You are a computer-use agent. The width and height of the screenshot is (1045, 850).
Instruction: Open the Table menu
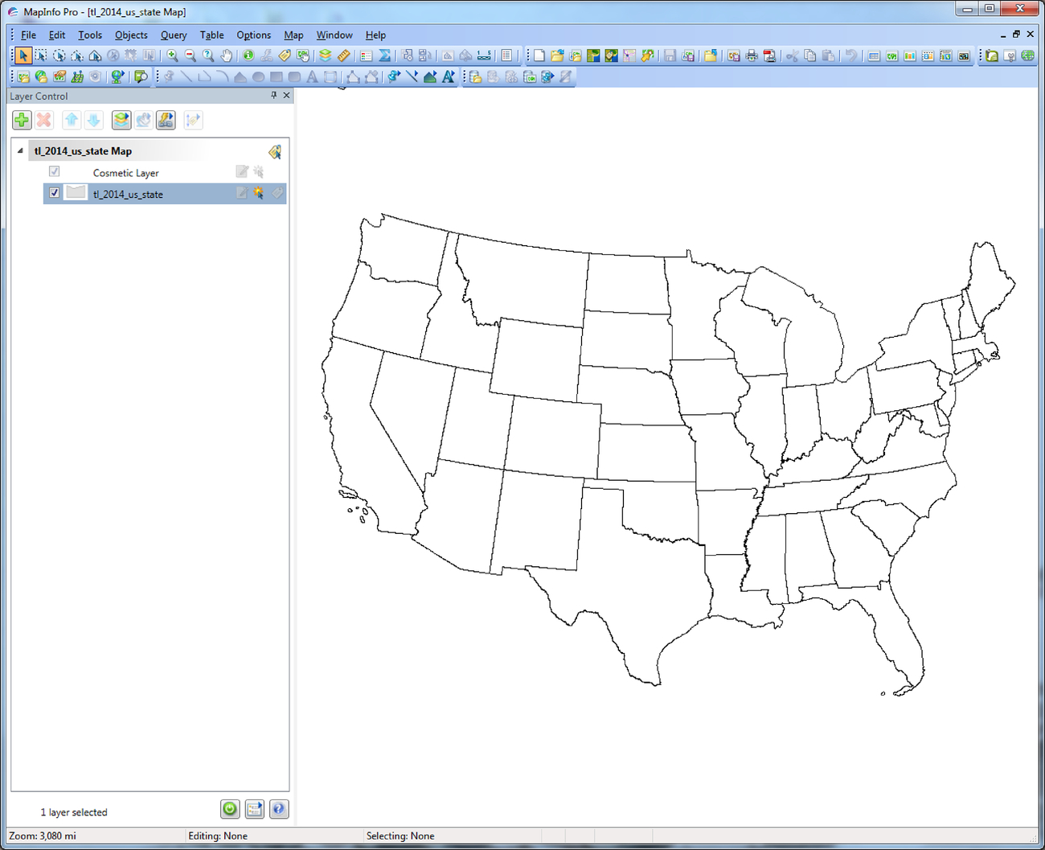click(x=212, y=35)
